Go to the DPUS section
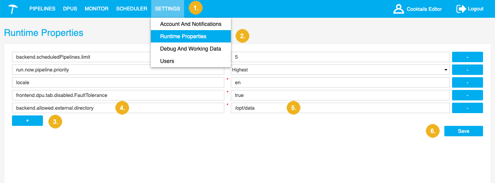The width and height of the screenshot is (495, 183). (x=70, y=9)
